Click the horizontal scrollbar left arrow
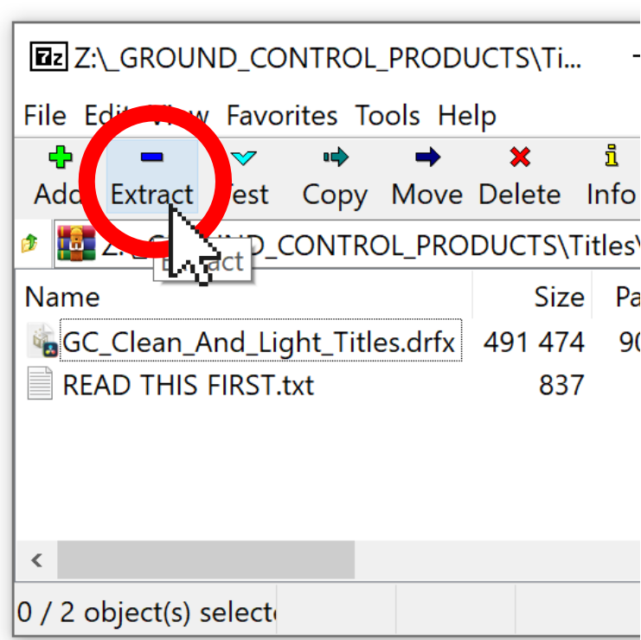The width and height of the screenshot is (641, 640). tap(36, 560)
